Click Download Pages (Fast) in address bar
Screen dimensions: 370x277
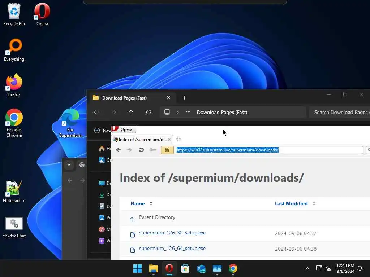click(x=222, y=113)
